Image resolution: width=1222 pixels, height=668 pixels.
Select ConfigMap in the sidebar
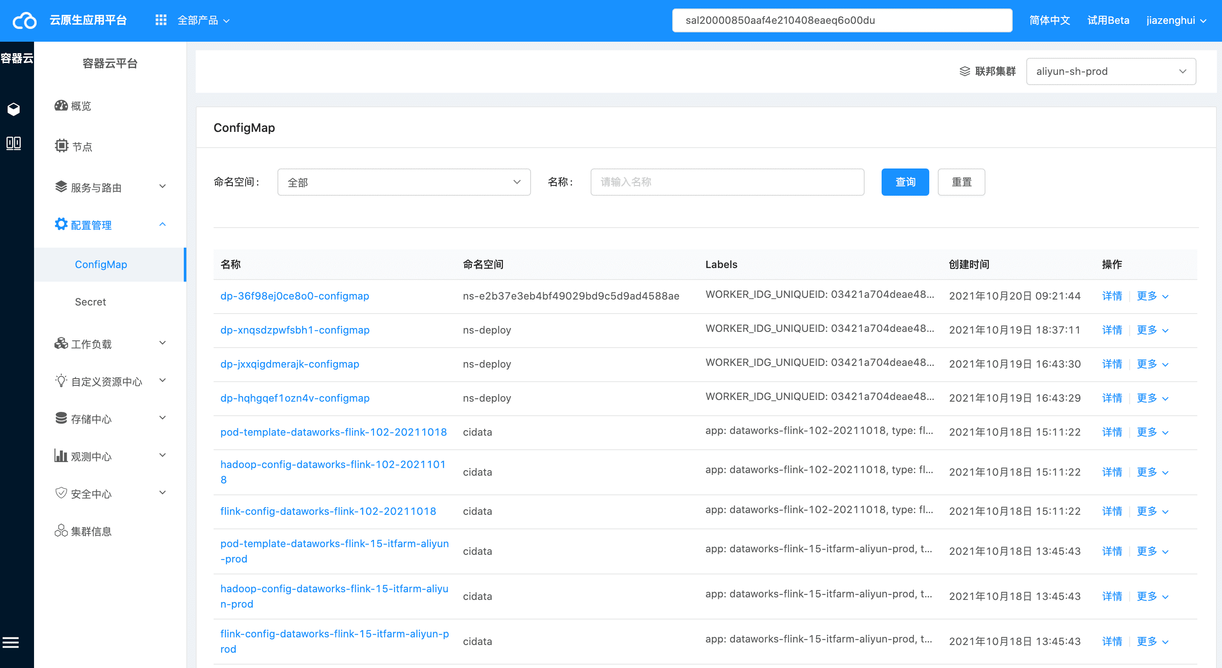tap(110, 264)
